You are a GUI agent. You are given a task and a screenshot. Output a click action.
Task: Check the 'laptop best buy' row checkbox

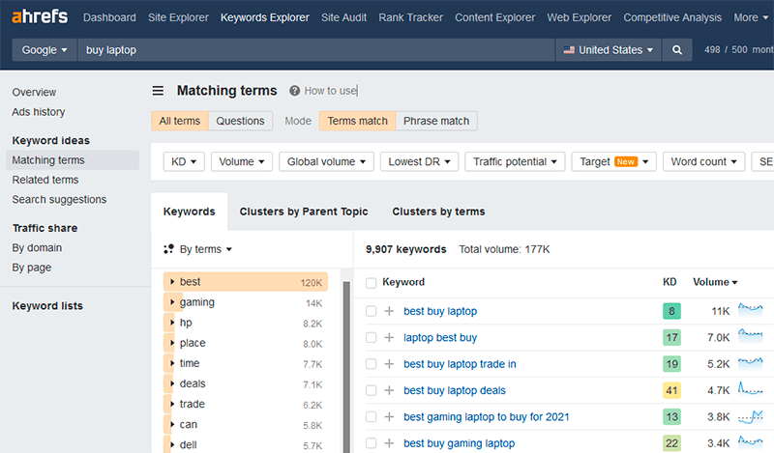(372, 338)
